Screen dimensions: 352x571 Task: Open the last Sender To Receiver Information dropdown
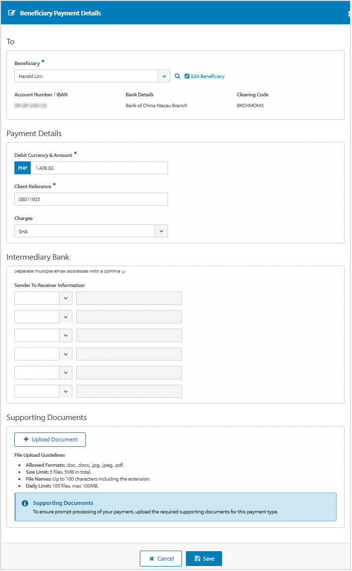(x=66, y=391)
